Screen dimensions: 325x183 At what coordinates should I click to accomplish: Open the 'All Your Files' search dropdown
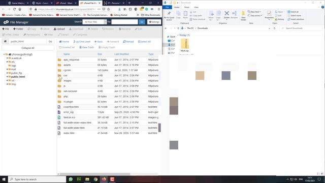tap(94, 22)
